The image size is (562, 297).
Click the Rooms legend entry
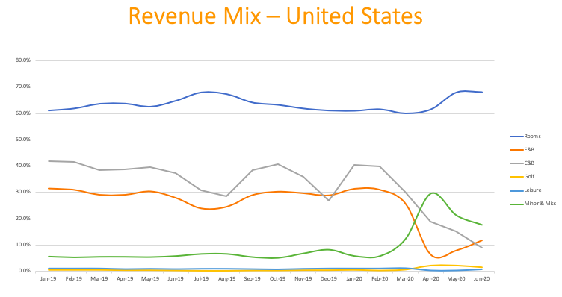(525, 137)
